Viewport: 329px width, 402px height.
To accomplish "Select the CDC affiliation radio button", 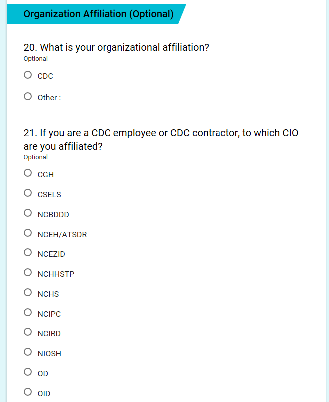I will click(x=28, y=75).
